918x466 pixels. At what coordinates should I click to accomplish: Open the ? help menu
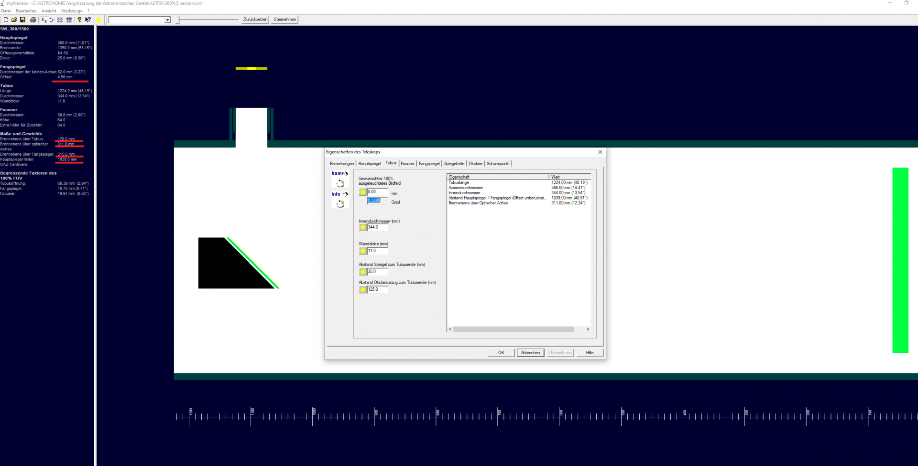[x=88, y=11]
